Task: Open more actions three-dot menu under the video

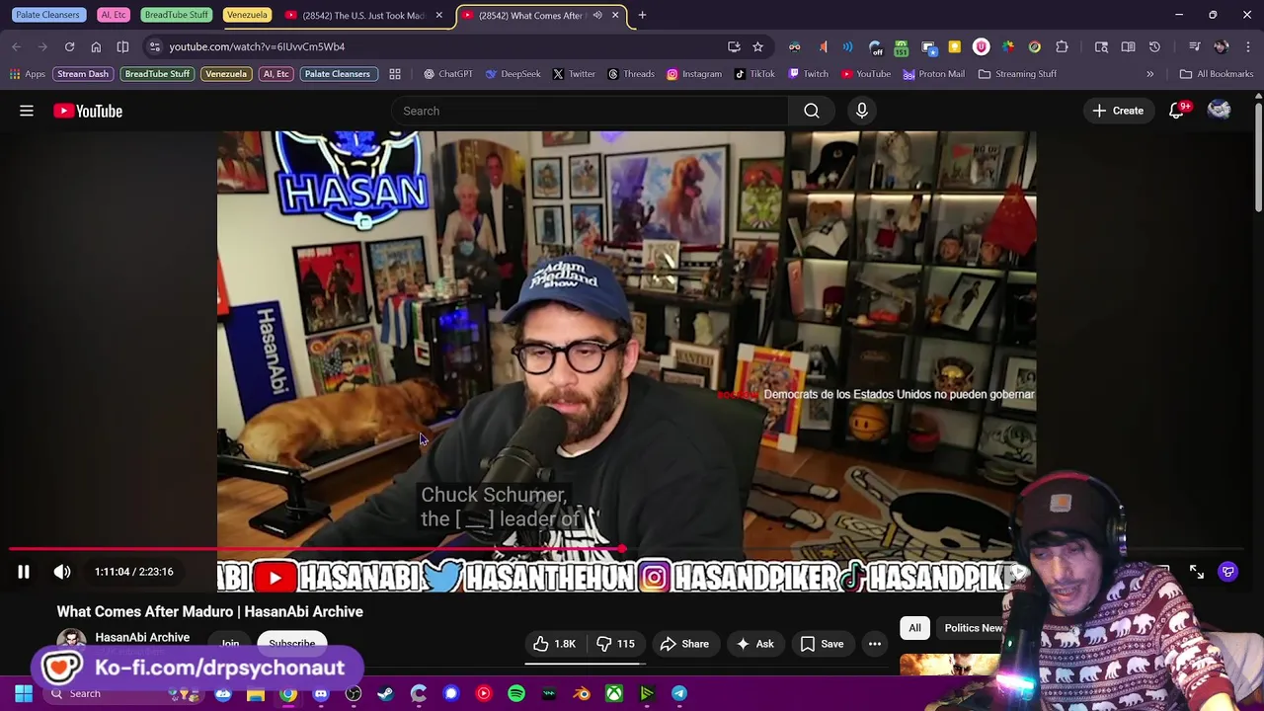Action: click(x=875, y=644)
